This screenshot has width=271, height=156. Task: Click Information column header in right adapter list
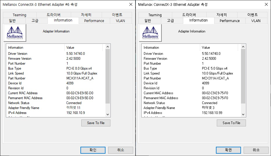tap(171, 48)
